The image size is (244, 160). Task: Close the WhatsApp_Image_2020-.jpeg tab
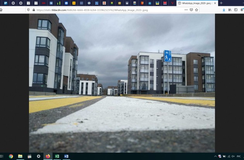[x=215, y=3]
